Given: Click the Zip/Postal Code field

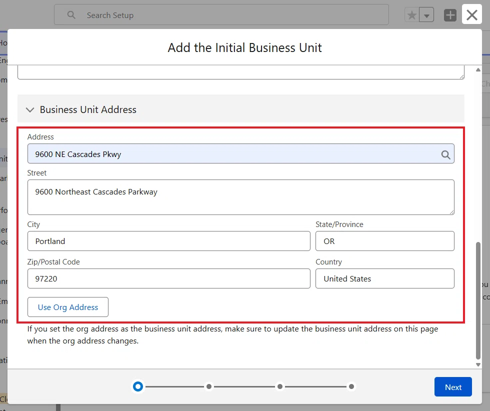Looking at the screenshot, I should point(169,278).
